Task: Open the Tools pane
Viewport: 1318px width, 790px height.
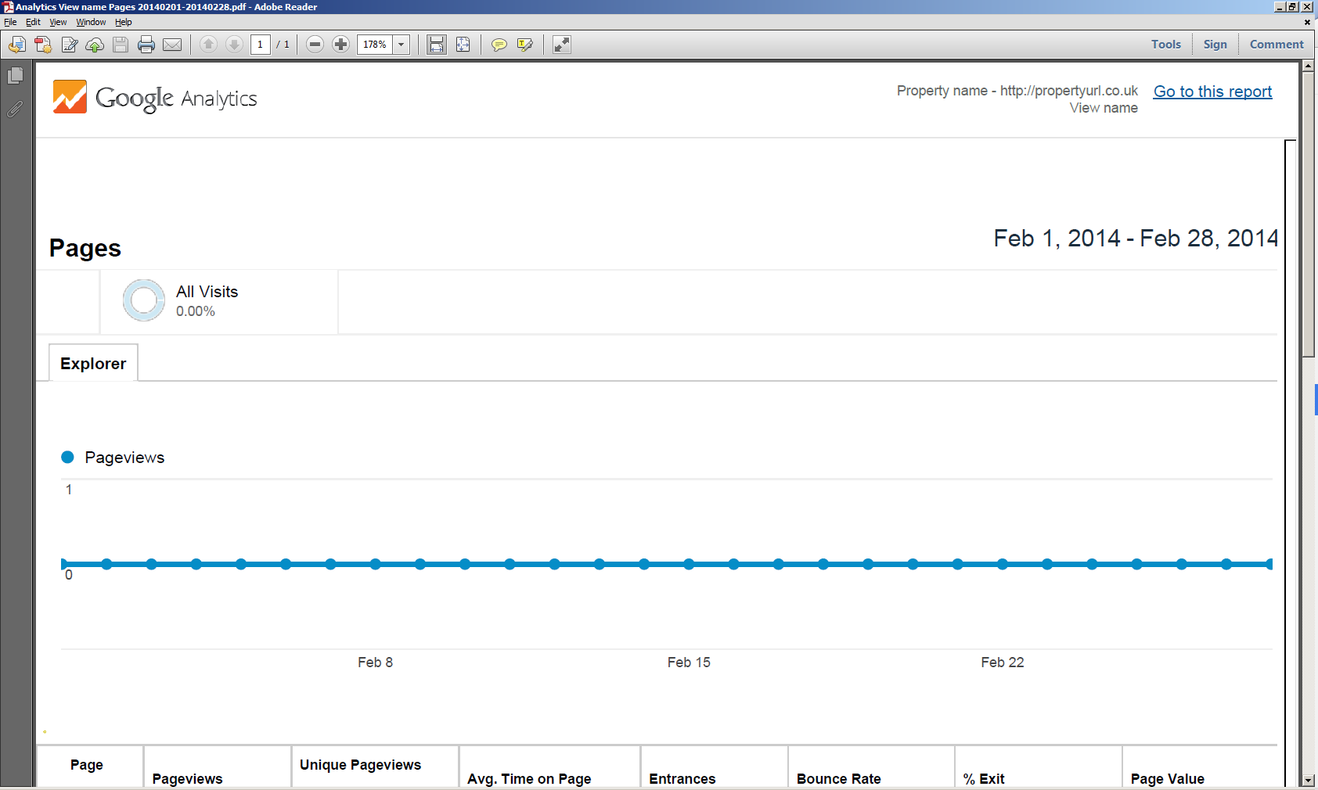Action: pos(1165,45)
